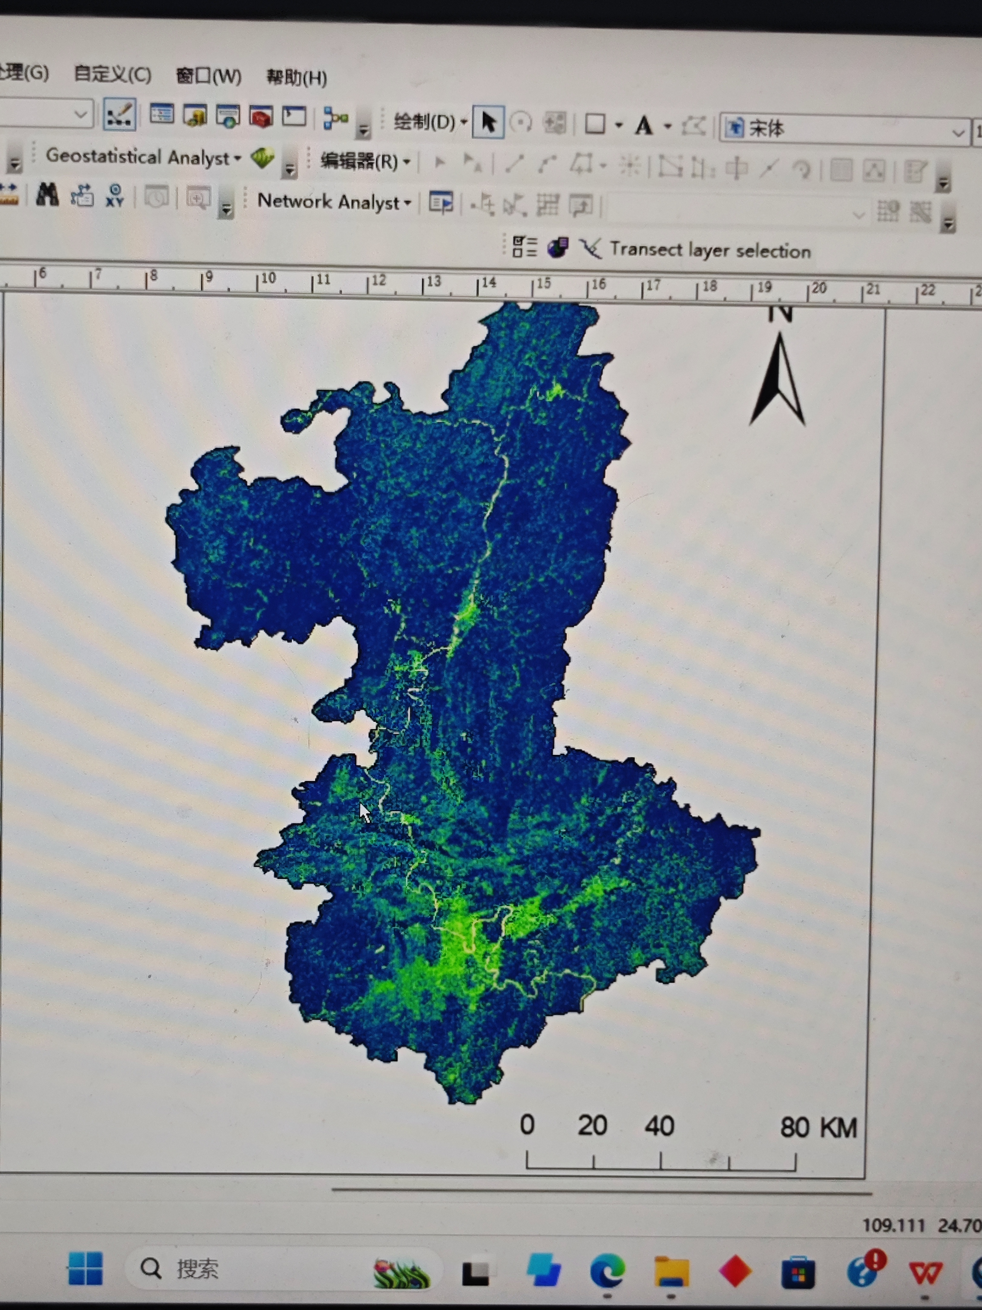Open the red ArcToolbox icon
Image resolution: width=982 pixels, height=1310 pixels.
click(261, 117)
